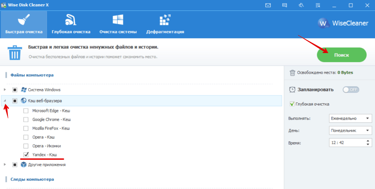Select the Следы компьютера section heading

32,179
